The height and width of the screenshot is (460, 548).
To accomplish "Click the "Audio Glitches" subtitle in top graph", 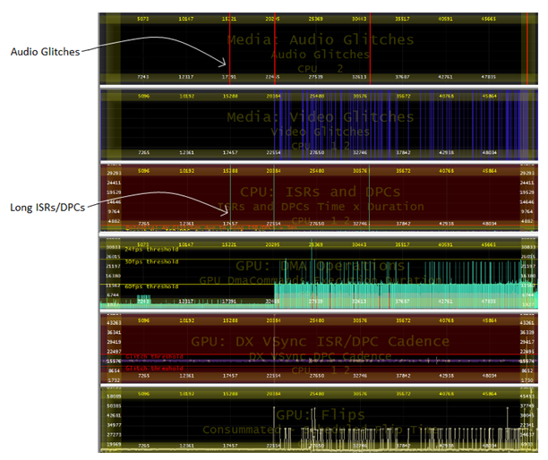I will (320, 54).
